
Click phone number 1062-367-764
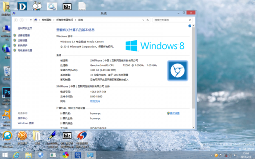pos(98,92)
